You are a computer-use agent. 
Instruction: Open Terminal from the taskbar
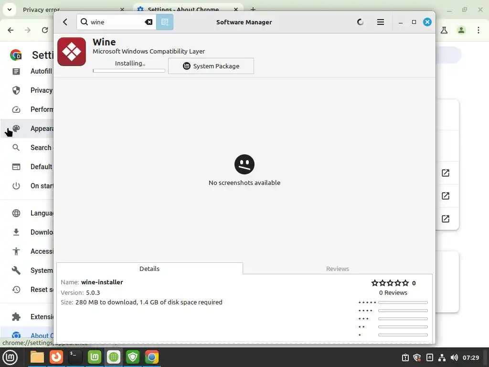[x=75, y=357]
